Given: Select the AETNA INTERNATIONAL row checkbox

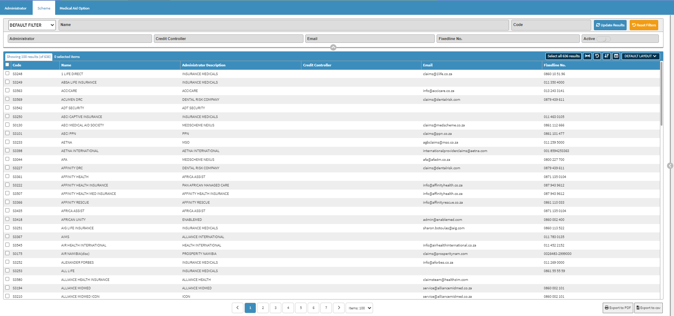Looking at the screenshot, I should (x=7, y=150).
